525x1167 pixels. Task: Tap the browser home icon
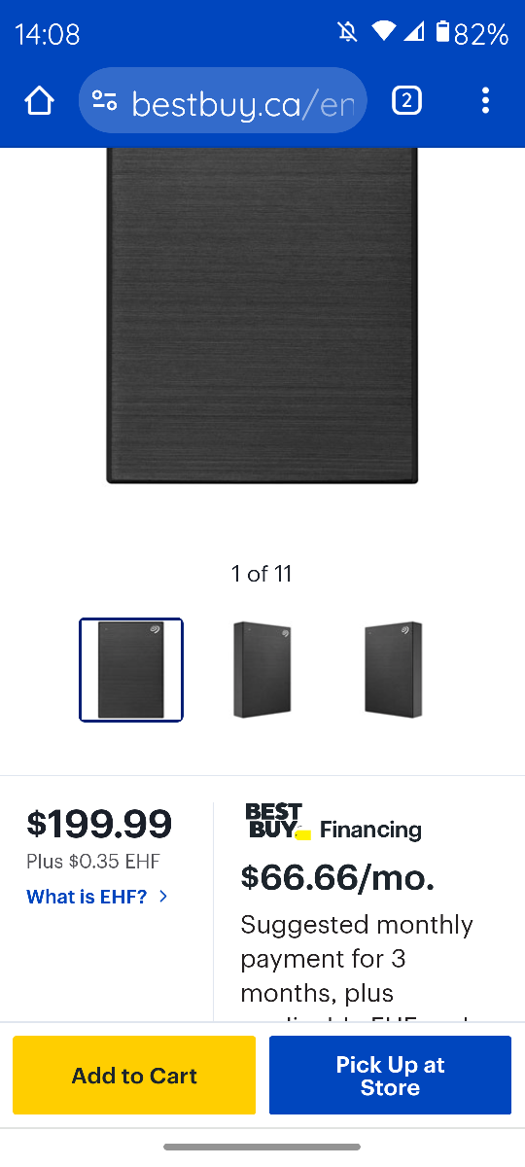click(39, 100)
